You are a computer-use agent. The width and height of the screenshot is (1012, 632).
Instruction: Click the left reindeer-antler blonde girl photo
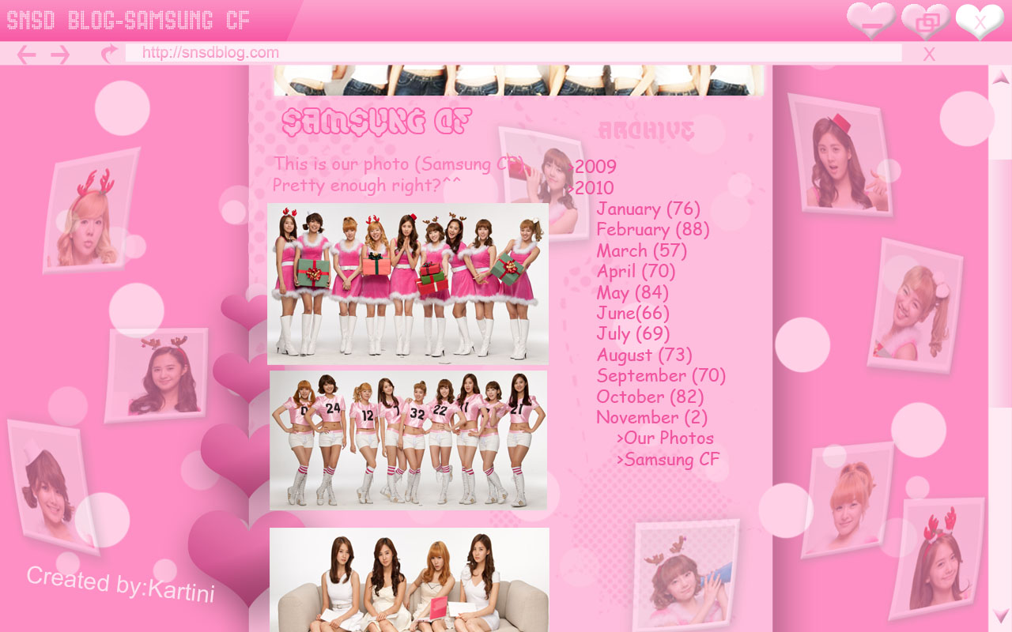(x=91, y=211)
